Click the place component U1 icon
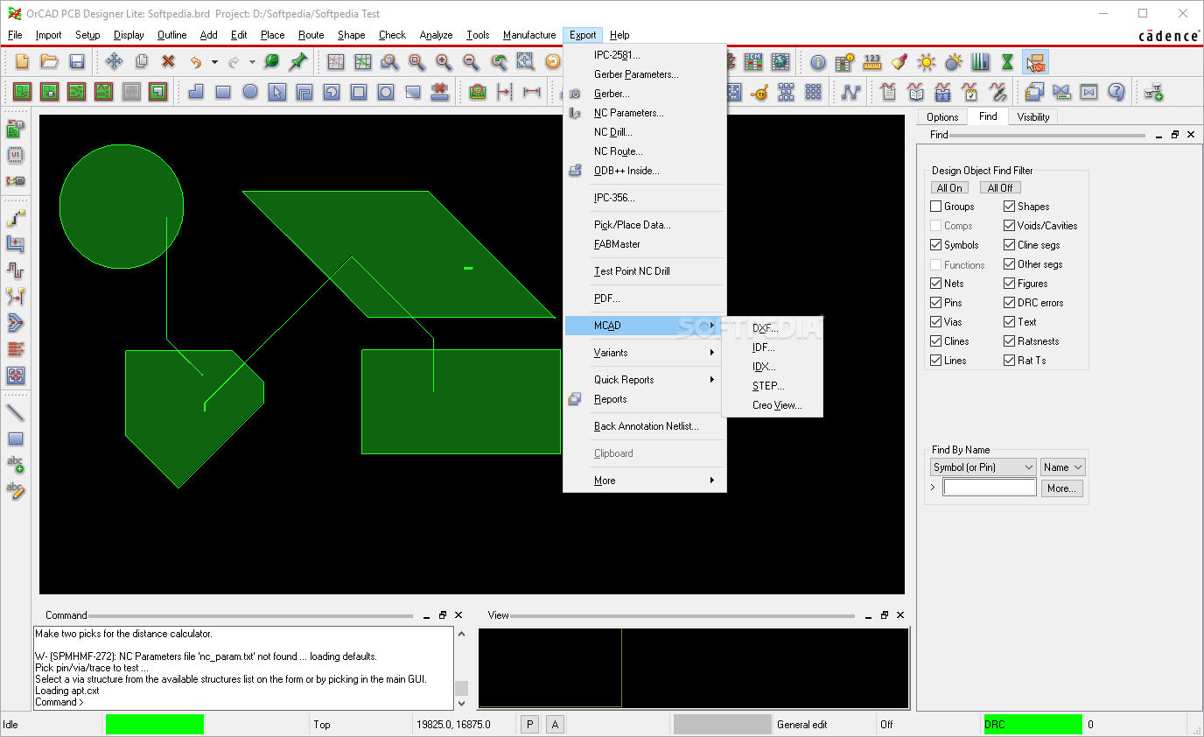This screenshot has height=737, width=1204. (15, 156)
